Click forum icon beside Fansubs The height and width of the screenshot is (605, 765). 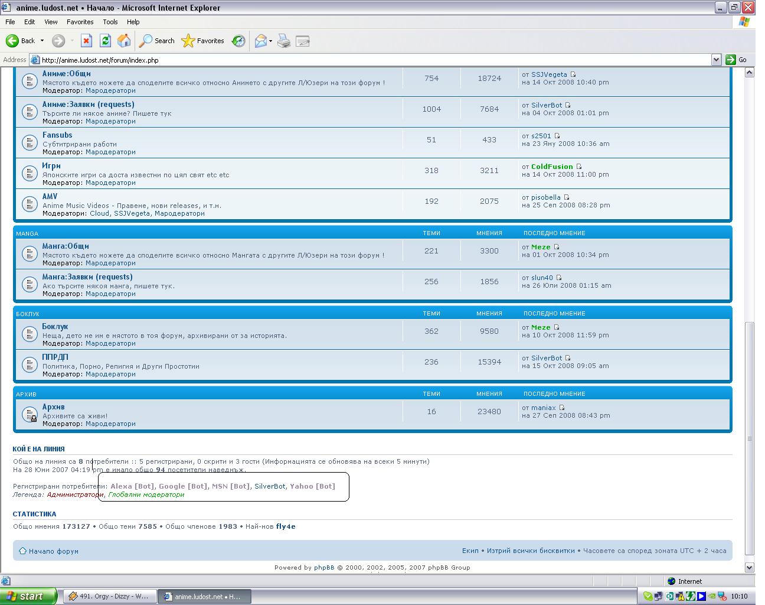pyautogui.click(x=30, y=142)
